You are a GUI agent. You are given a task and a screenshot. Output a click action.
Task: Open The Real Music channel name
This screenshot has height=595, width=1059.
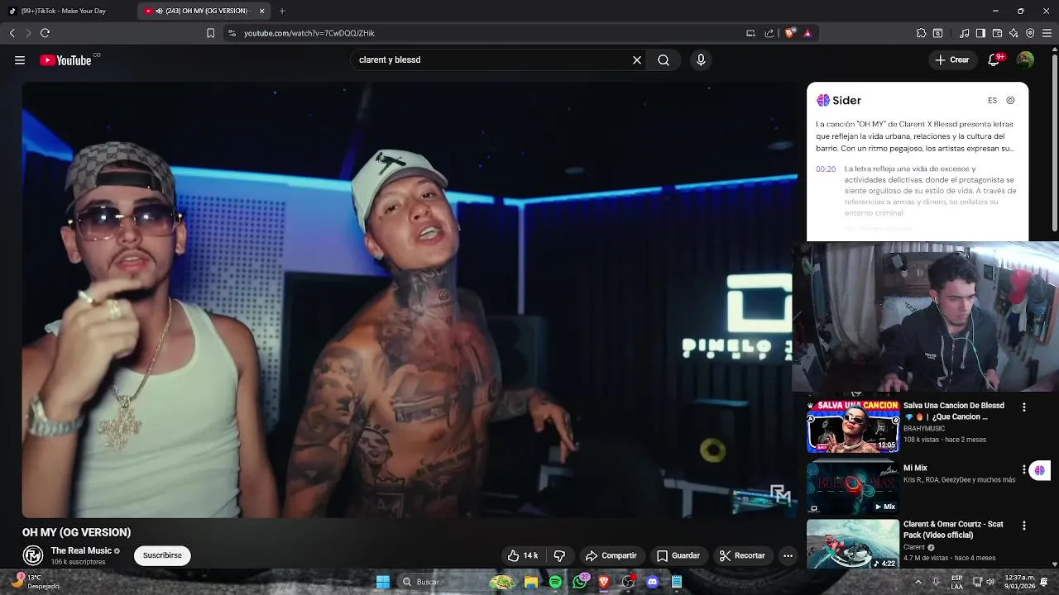pos(81,551)
